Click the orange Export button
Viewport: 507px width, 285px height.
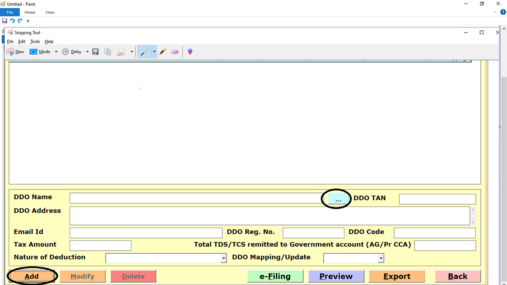pos(397,276)
